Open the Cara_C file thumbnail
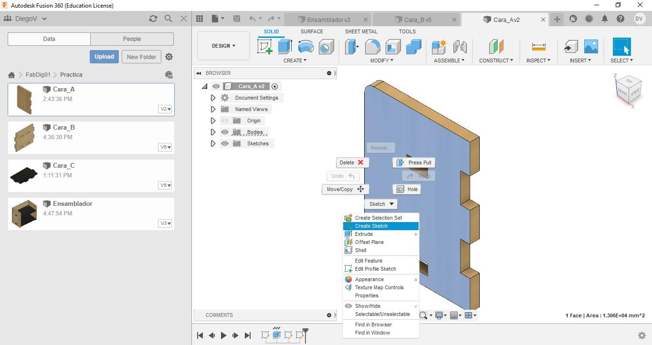 click(x=24, y=175)
